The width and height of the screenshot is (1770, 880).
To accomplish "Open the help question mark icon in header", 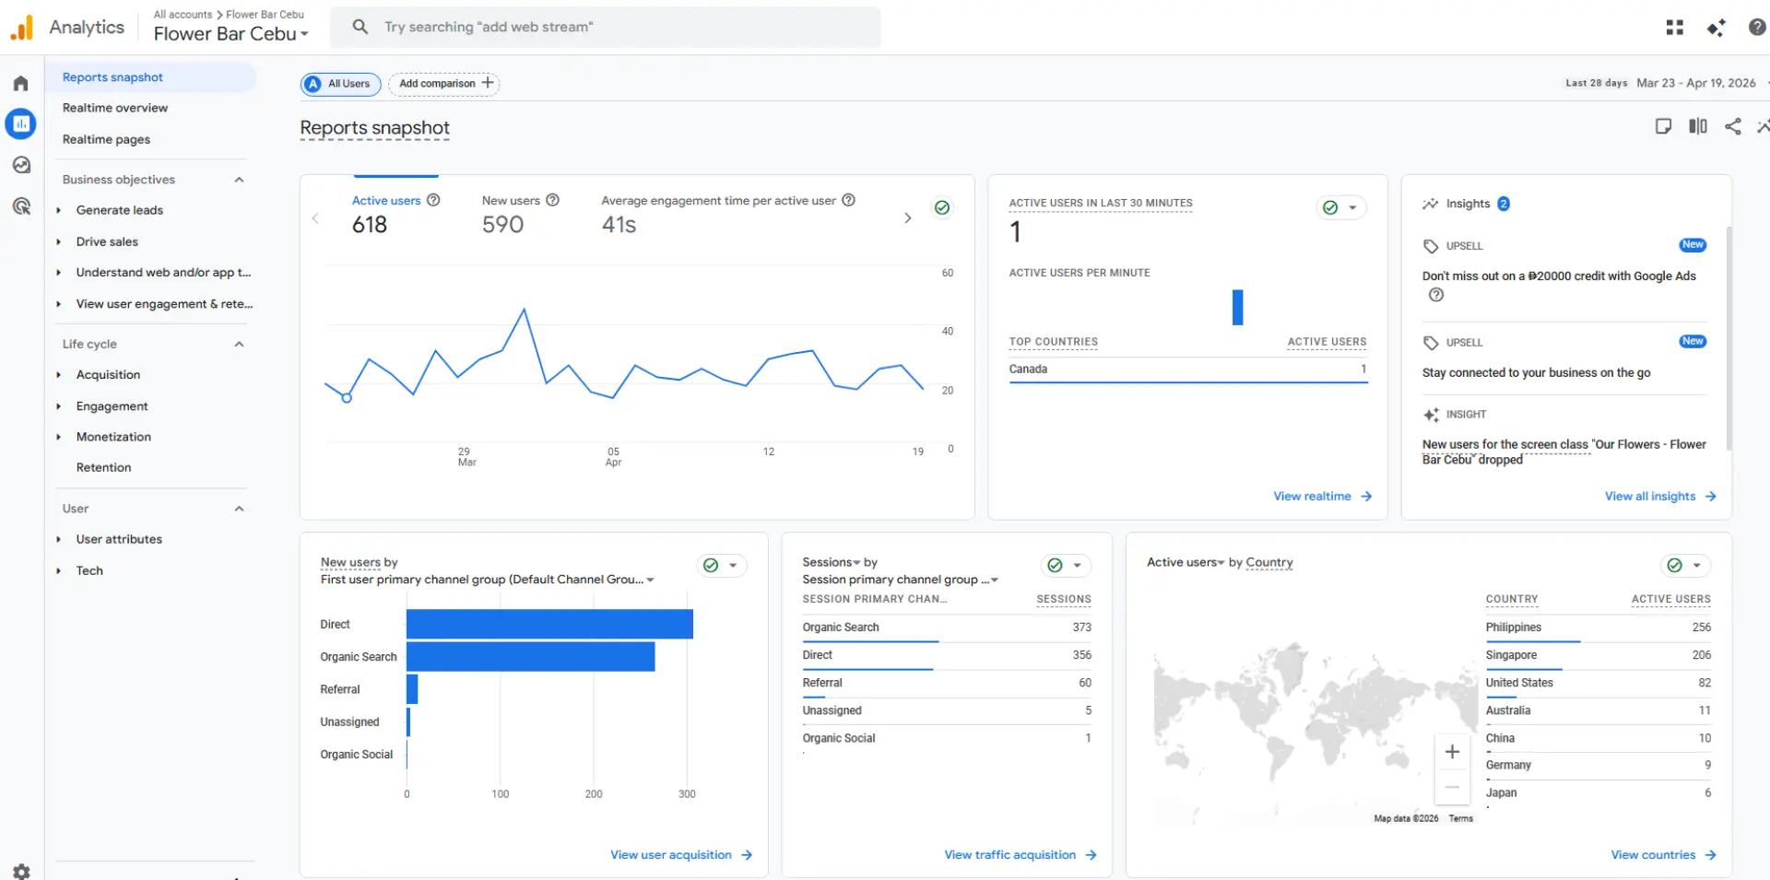I will 1757,28.
